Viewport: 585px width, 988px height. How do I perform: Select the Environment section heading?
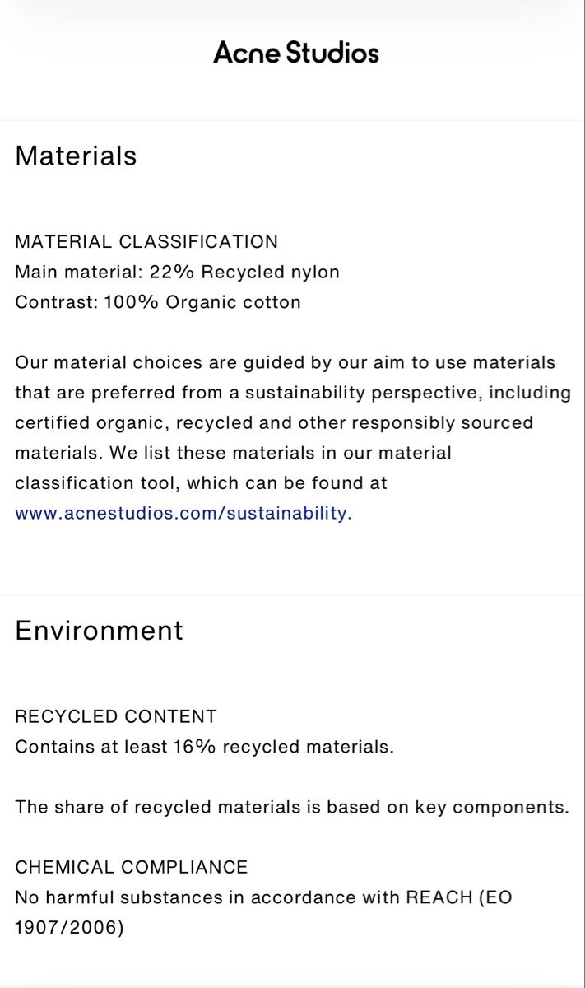[x=99, y=631]
